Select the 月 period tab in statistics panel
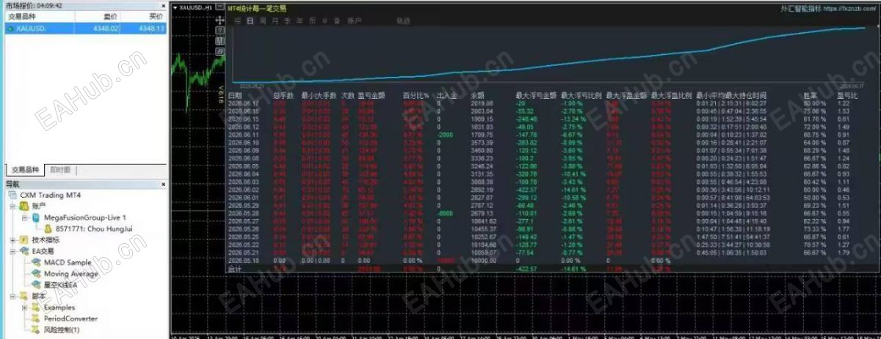Viewport: 881px width, 339px height. (x=275, y=21)
